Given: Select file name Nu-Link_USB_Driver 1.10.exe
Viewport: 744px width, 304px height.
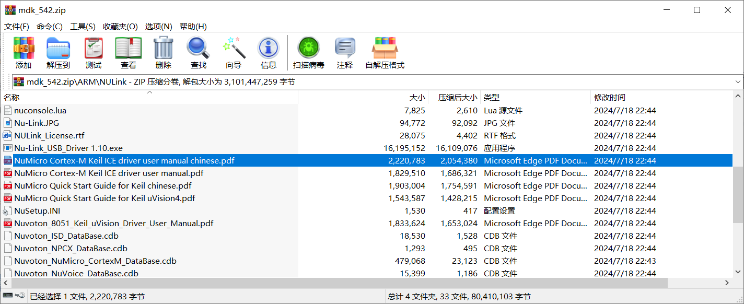Looking at the screenshot, I should pos(68,148).
